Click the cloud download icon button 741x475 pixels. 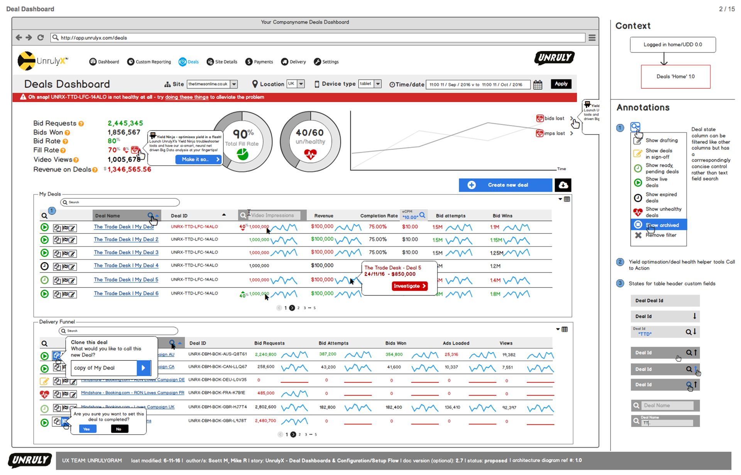click(563, 185)
